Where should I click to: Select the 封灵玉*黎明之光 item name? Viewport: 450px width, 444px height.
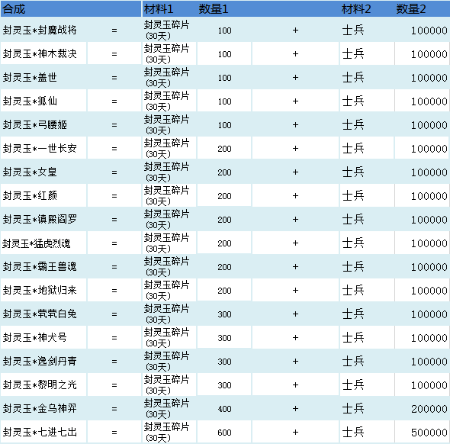coord(40,384)
